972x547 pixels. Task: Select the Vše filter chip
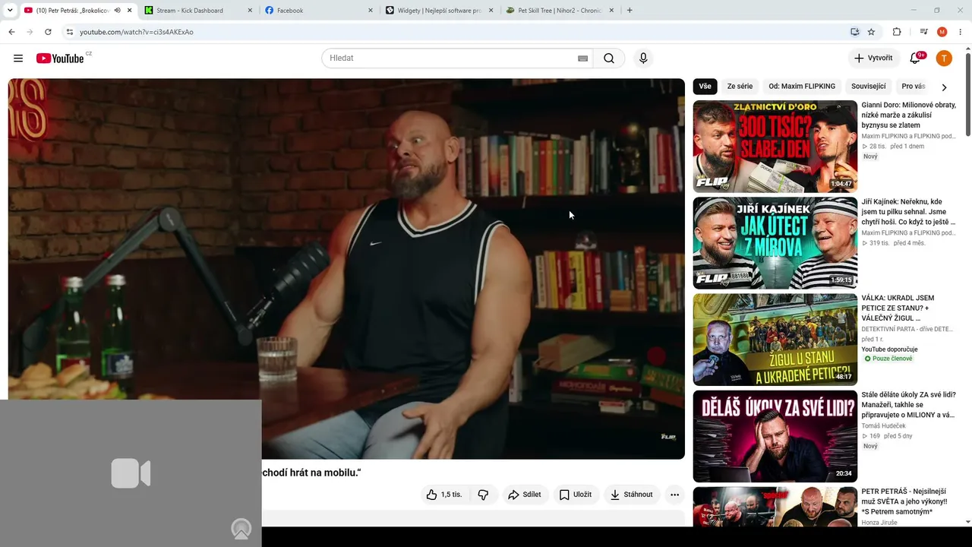(705, 87)
